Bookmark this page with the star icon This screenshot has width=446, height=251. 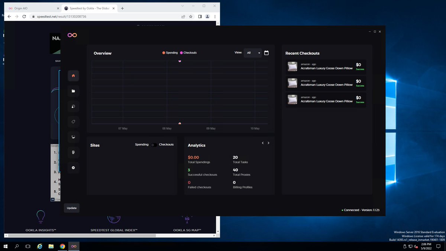point(191,17)
